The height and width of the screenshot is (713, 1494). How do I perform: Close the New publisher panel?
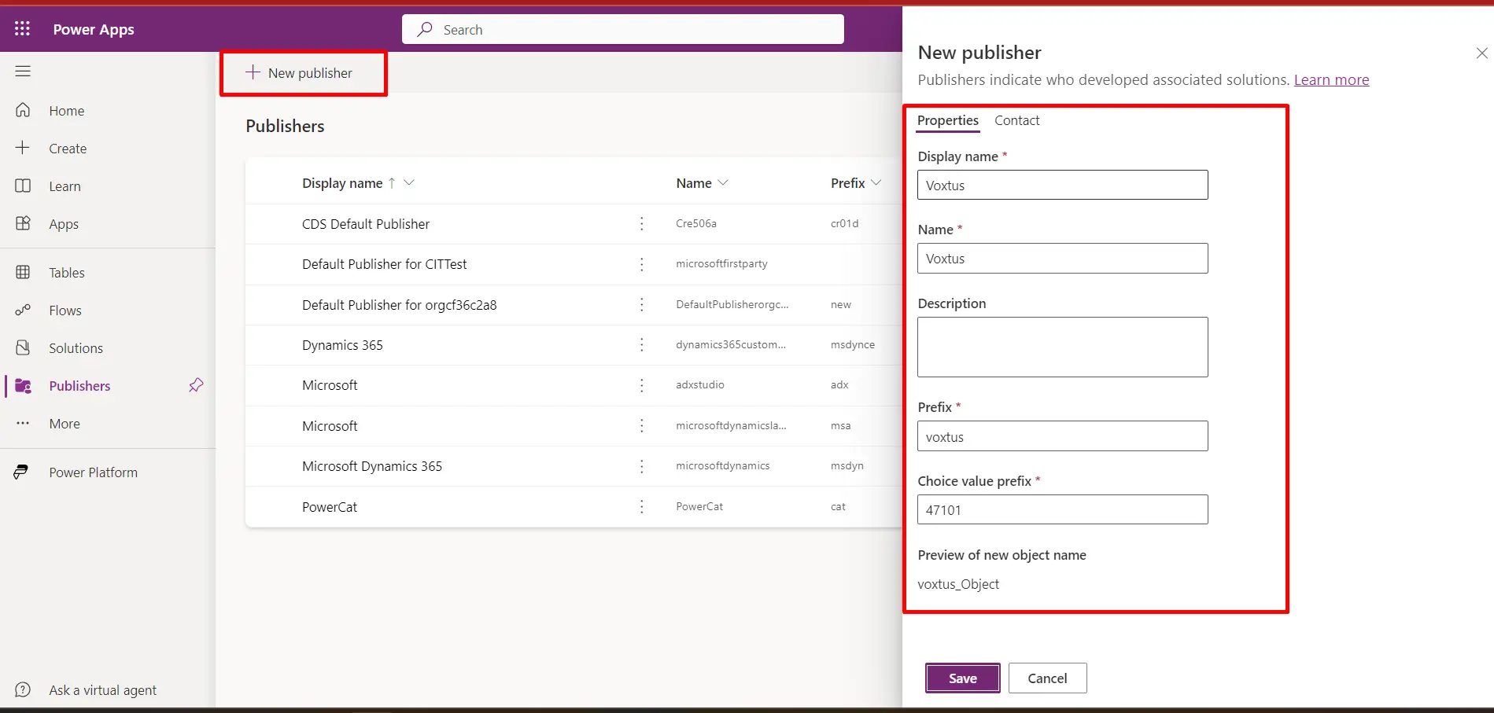click(1481, 53)
